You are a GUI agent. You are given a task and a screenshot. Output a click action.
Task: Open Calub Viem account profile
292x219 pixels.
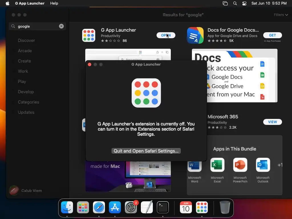point(25,190)
